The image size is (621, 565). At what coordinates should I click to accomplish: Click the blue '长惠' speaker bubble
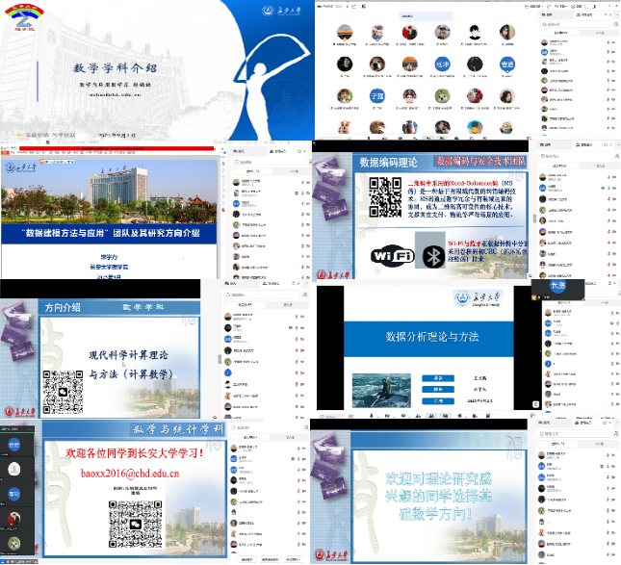[x=557, y=285]
